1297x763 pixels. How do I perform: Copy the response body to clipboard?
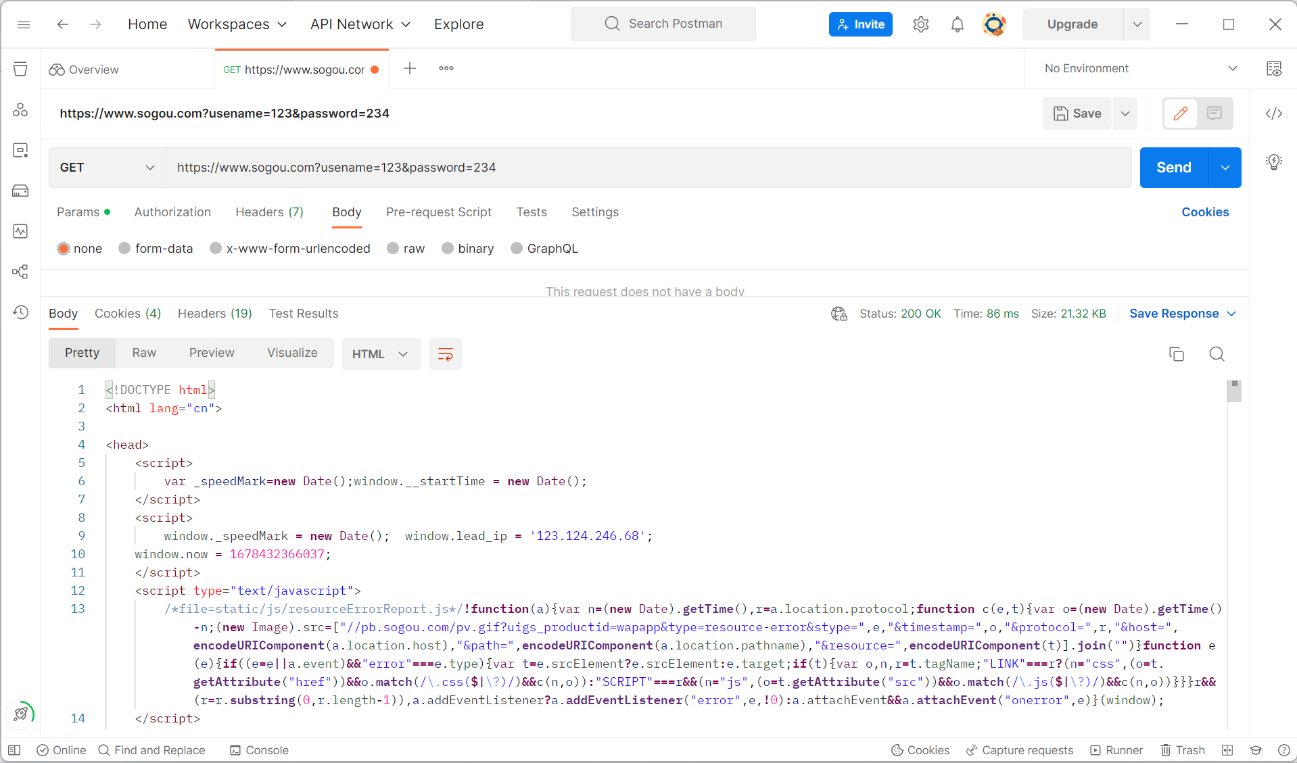click(1177, 354)
